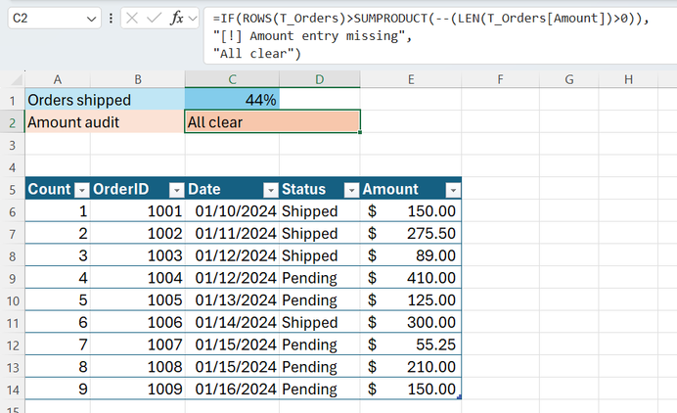677x413 pixels.
Task: Open the Insert Function fx dialog
Action: 177,19
